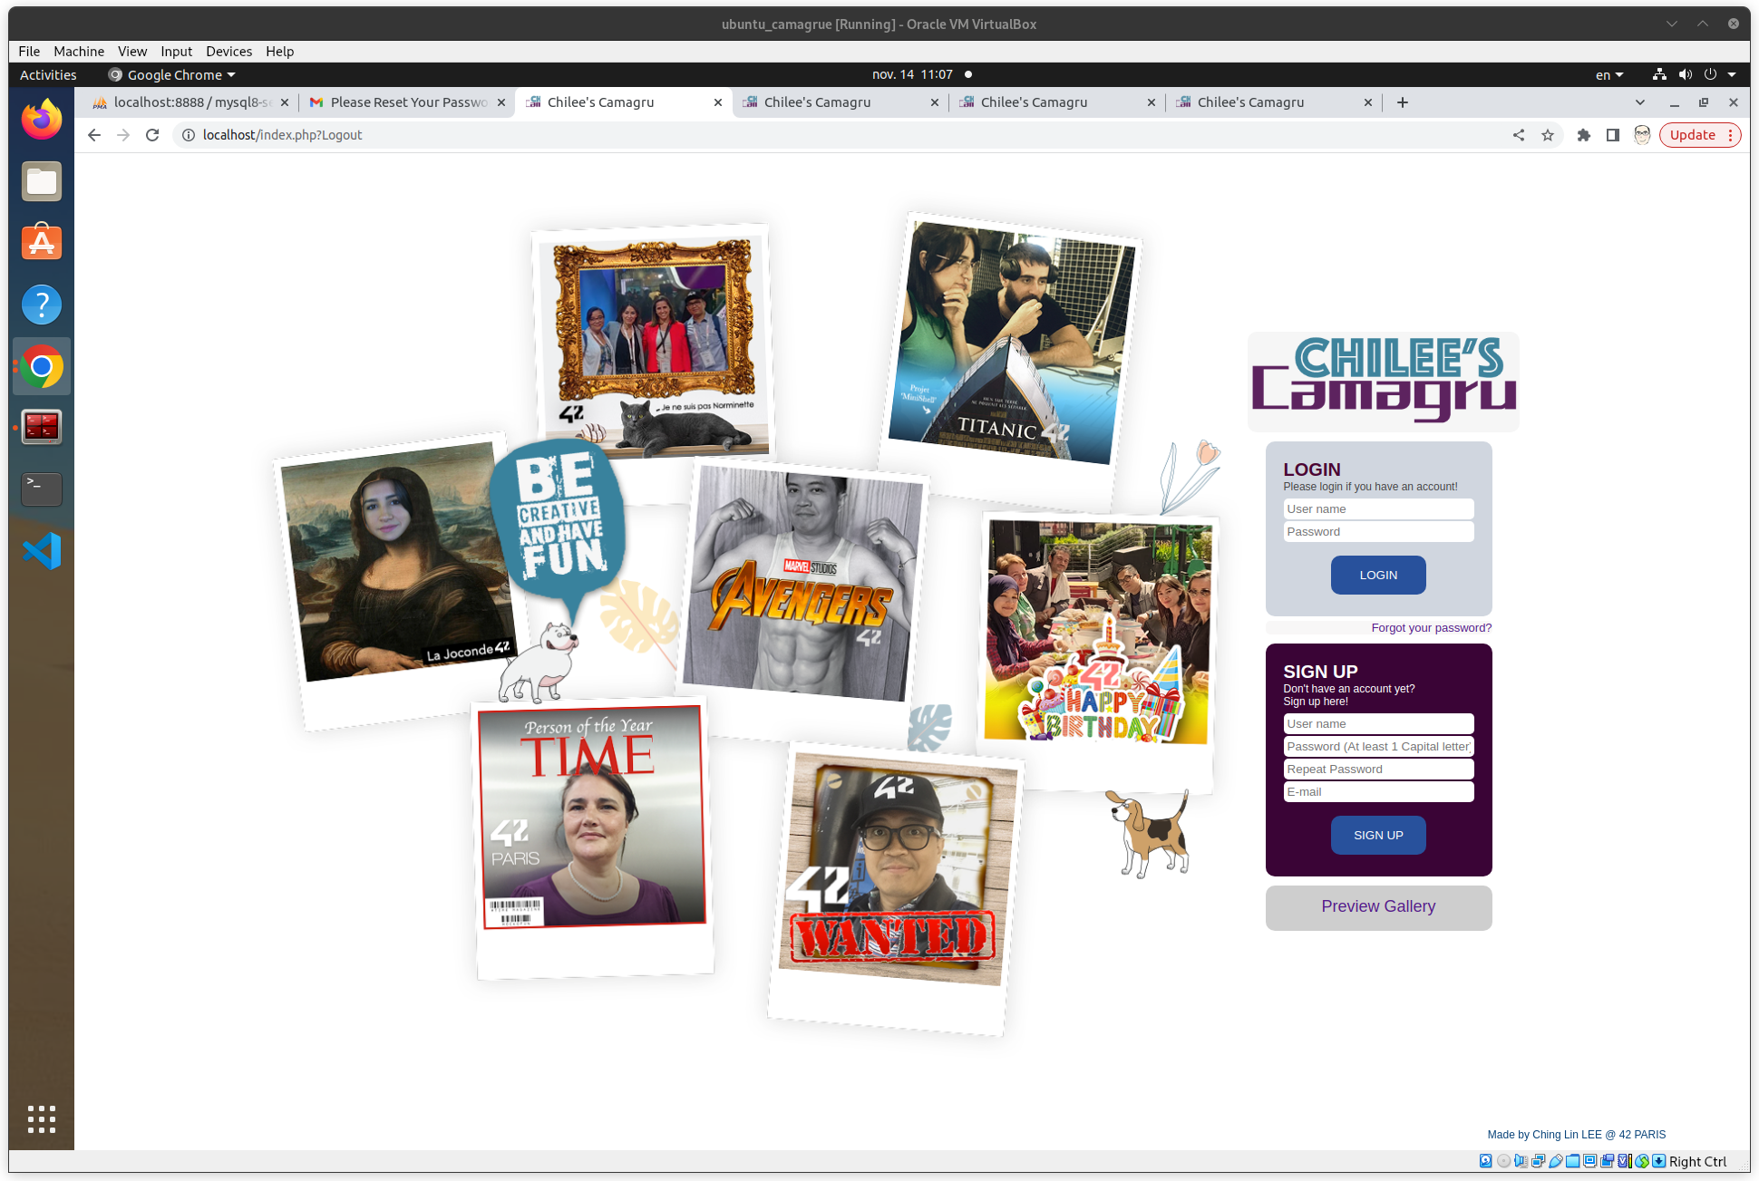1759x1181 pixels.
Task: Show applications grid in dock
Action: 42,1119
